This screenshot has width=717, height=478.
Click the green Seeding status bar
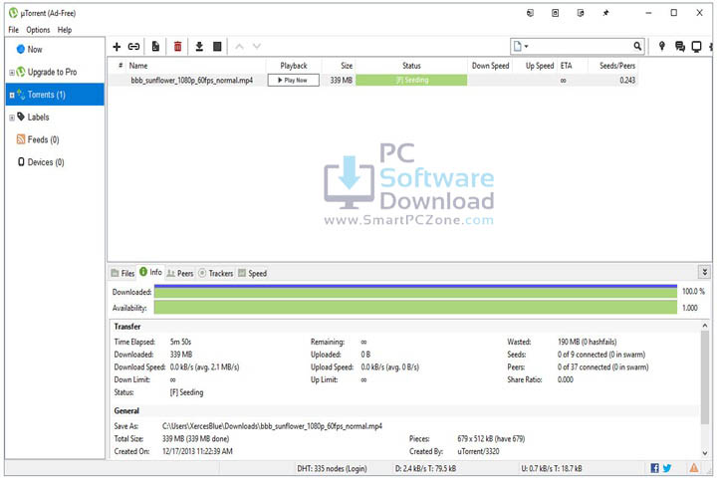click(411, 80)
